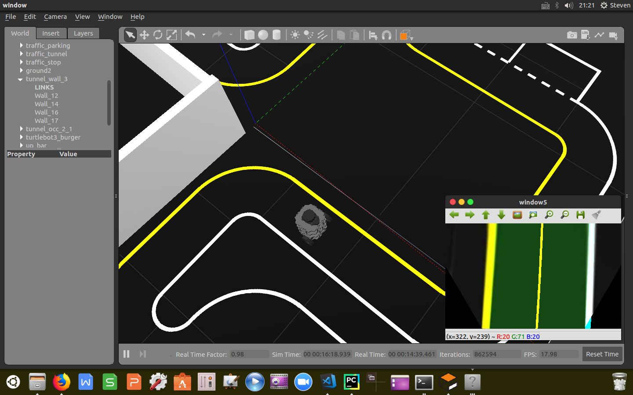Click the model tree scrollbar
This screenshot has height=395, width=633.
[109, 103]
